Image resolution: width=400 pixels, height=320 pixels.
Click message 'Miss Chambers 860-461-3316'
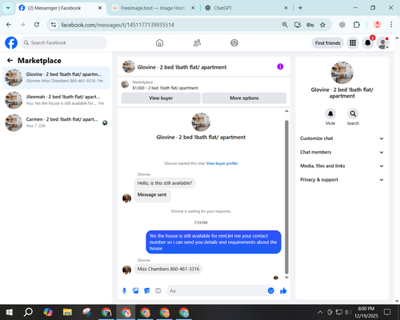168,269
